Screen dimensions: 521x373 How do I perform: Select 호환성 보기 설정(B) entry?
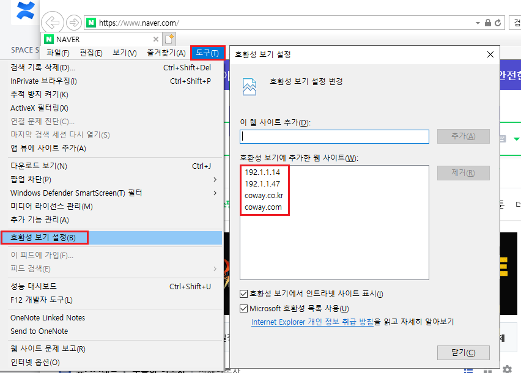(x=111, y=237)
